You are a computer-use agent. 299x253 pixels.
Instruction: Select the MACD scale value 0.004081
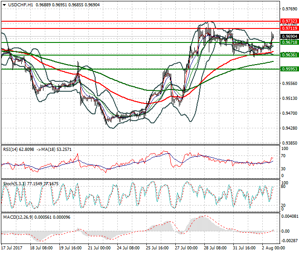click(290, 216)
